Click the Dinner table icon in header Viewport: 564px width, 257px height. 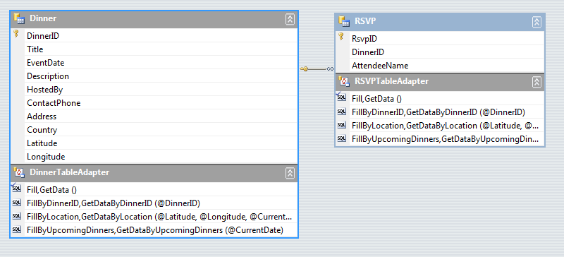[19, 18]
